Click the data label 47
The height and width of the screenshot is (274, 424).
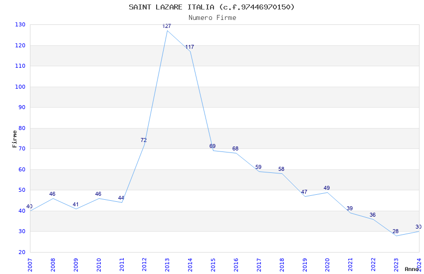304,192
